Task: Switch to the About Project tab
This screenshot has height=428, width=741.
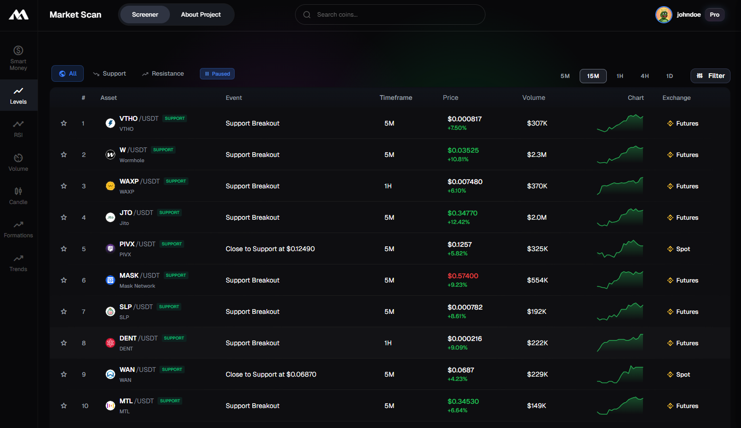Action: click(200, 15)
